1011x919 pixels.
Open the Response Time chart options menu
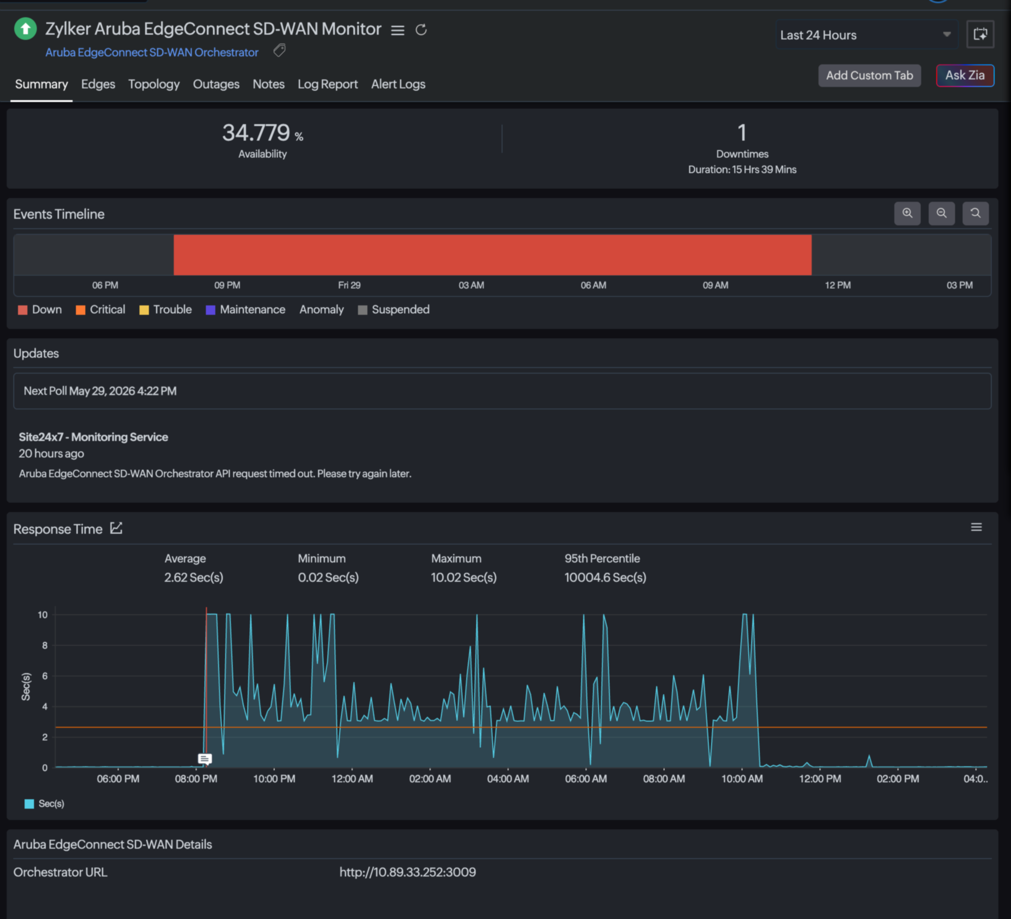click(976, 527)
